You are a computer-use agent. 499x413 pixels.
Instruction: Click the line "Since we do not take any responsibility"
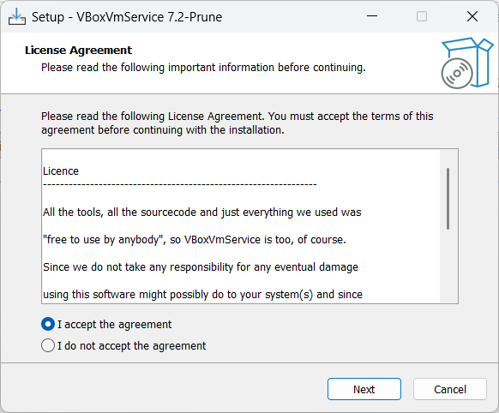point(201,267)
